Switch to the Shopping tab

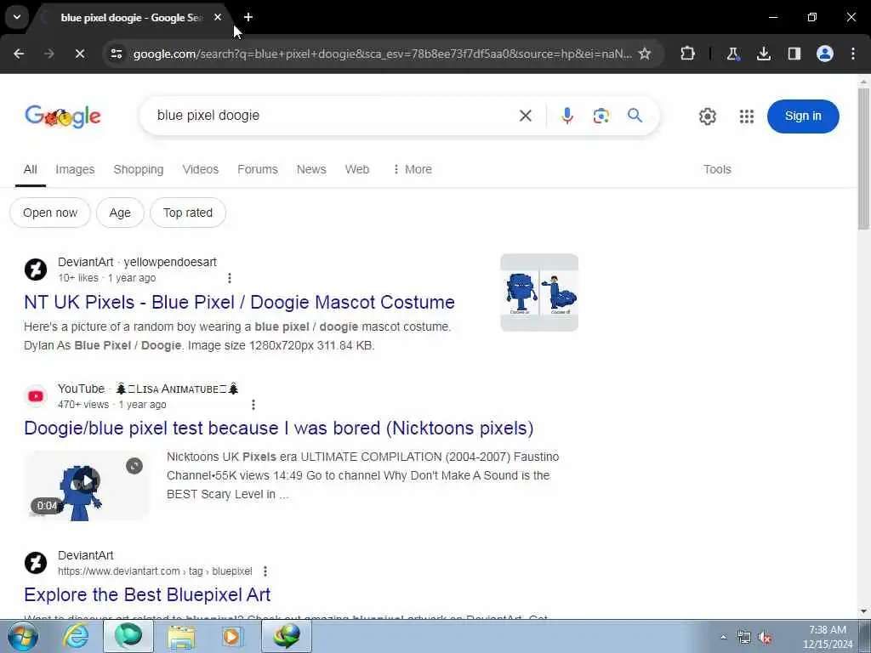[x=139, y=169]
